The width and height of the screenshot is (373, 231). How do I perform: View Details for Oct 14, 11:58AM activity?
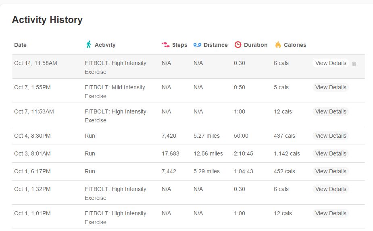pos(331,63)
